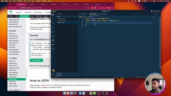Toggle the panel layout icon in VS Code title bar
Screen dimensions: 171x96
154,11
